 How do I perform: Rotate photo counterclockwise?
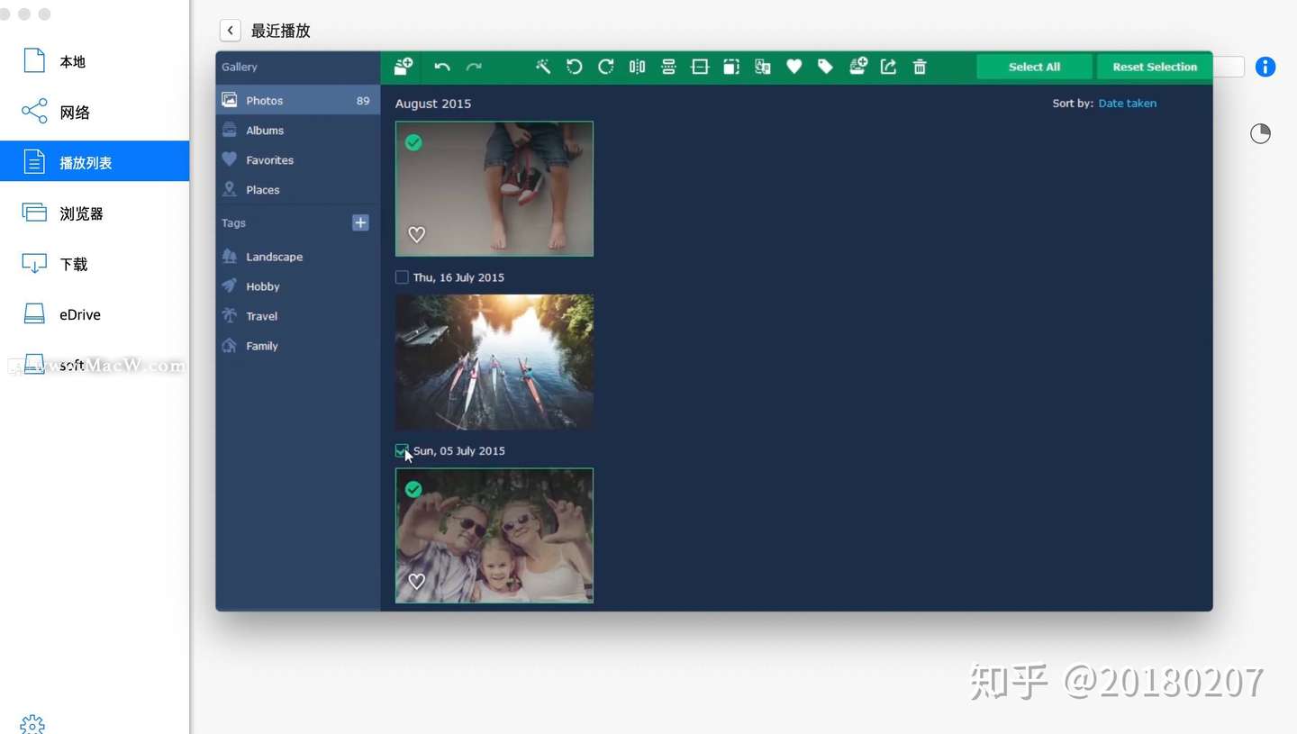574,67
